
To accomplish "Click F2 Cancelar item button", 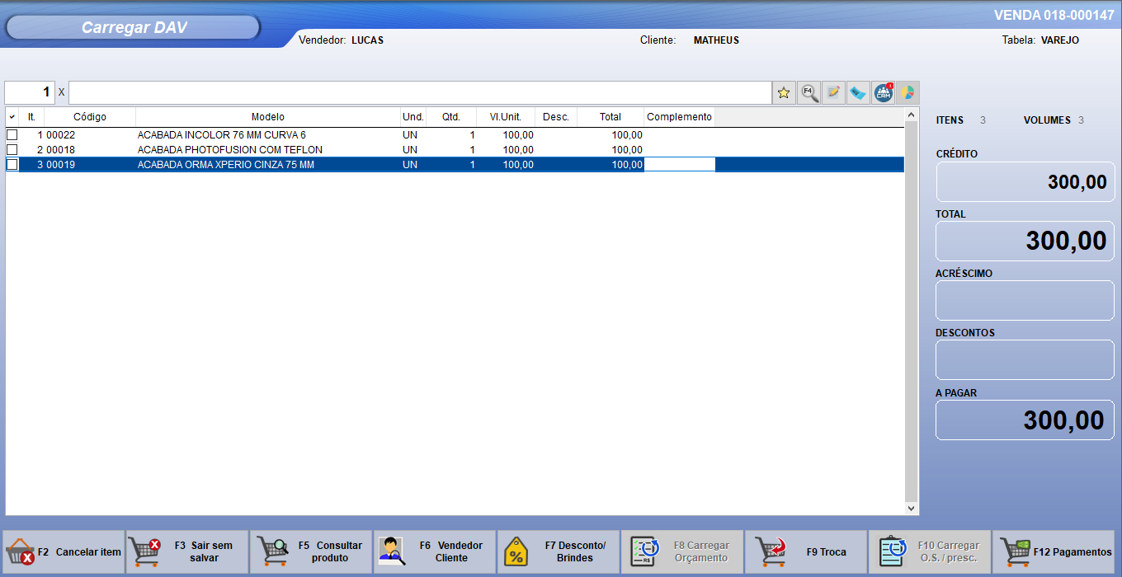I will (64, 551).
